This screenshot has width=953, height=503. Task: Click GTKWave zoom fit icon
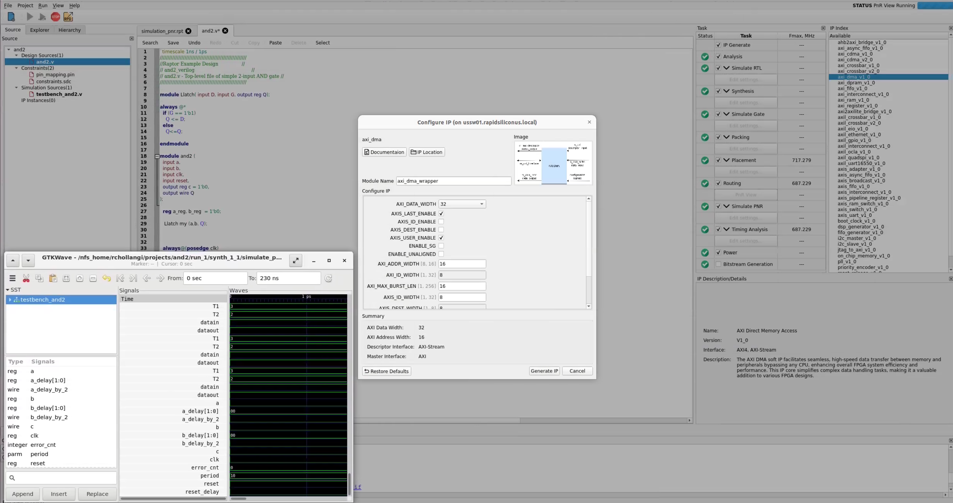(x=66, y=278)
